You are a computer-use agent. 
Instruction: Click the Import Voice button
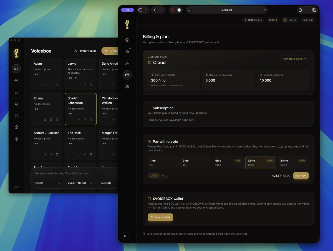tap(85, 51)
